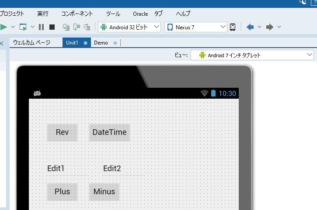Open the コンポーネント menu
This screenshot has height=210, width=317.
tap(77, 14)
